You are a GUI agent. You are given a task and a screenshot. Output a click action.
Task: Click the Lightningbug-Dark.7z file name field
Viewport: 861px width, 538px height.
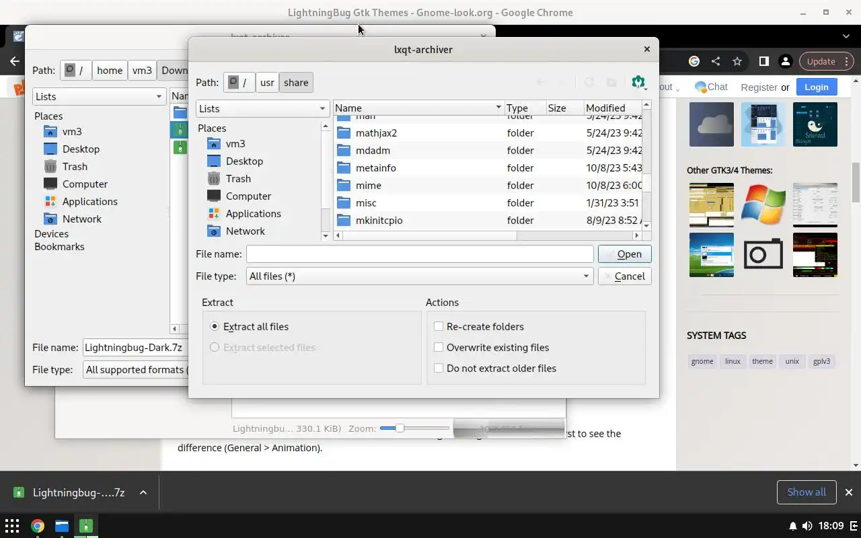click(136, 348)
